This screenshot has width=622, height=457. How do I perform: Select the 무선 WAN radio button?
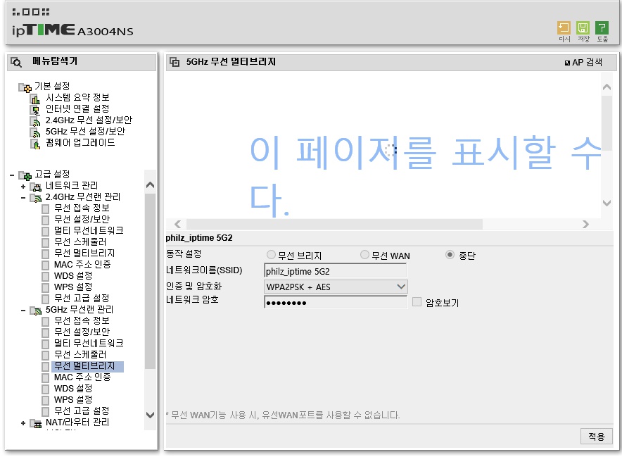[364, 254]
